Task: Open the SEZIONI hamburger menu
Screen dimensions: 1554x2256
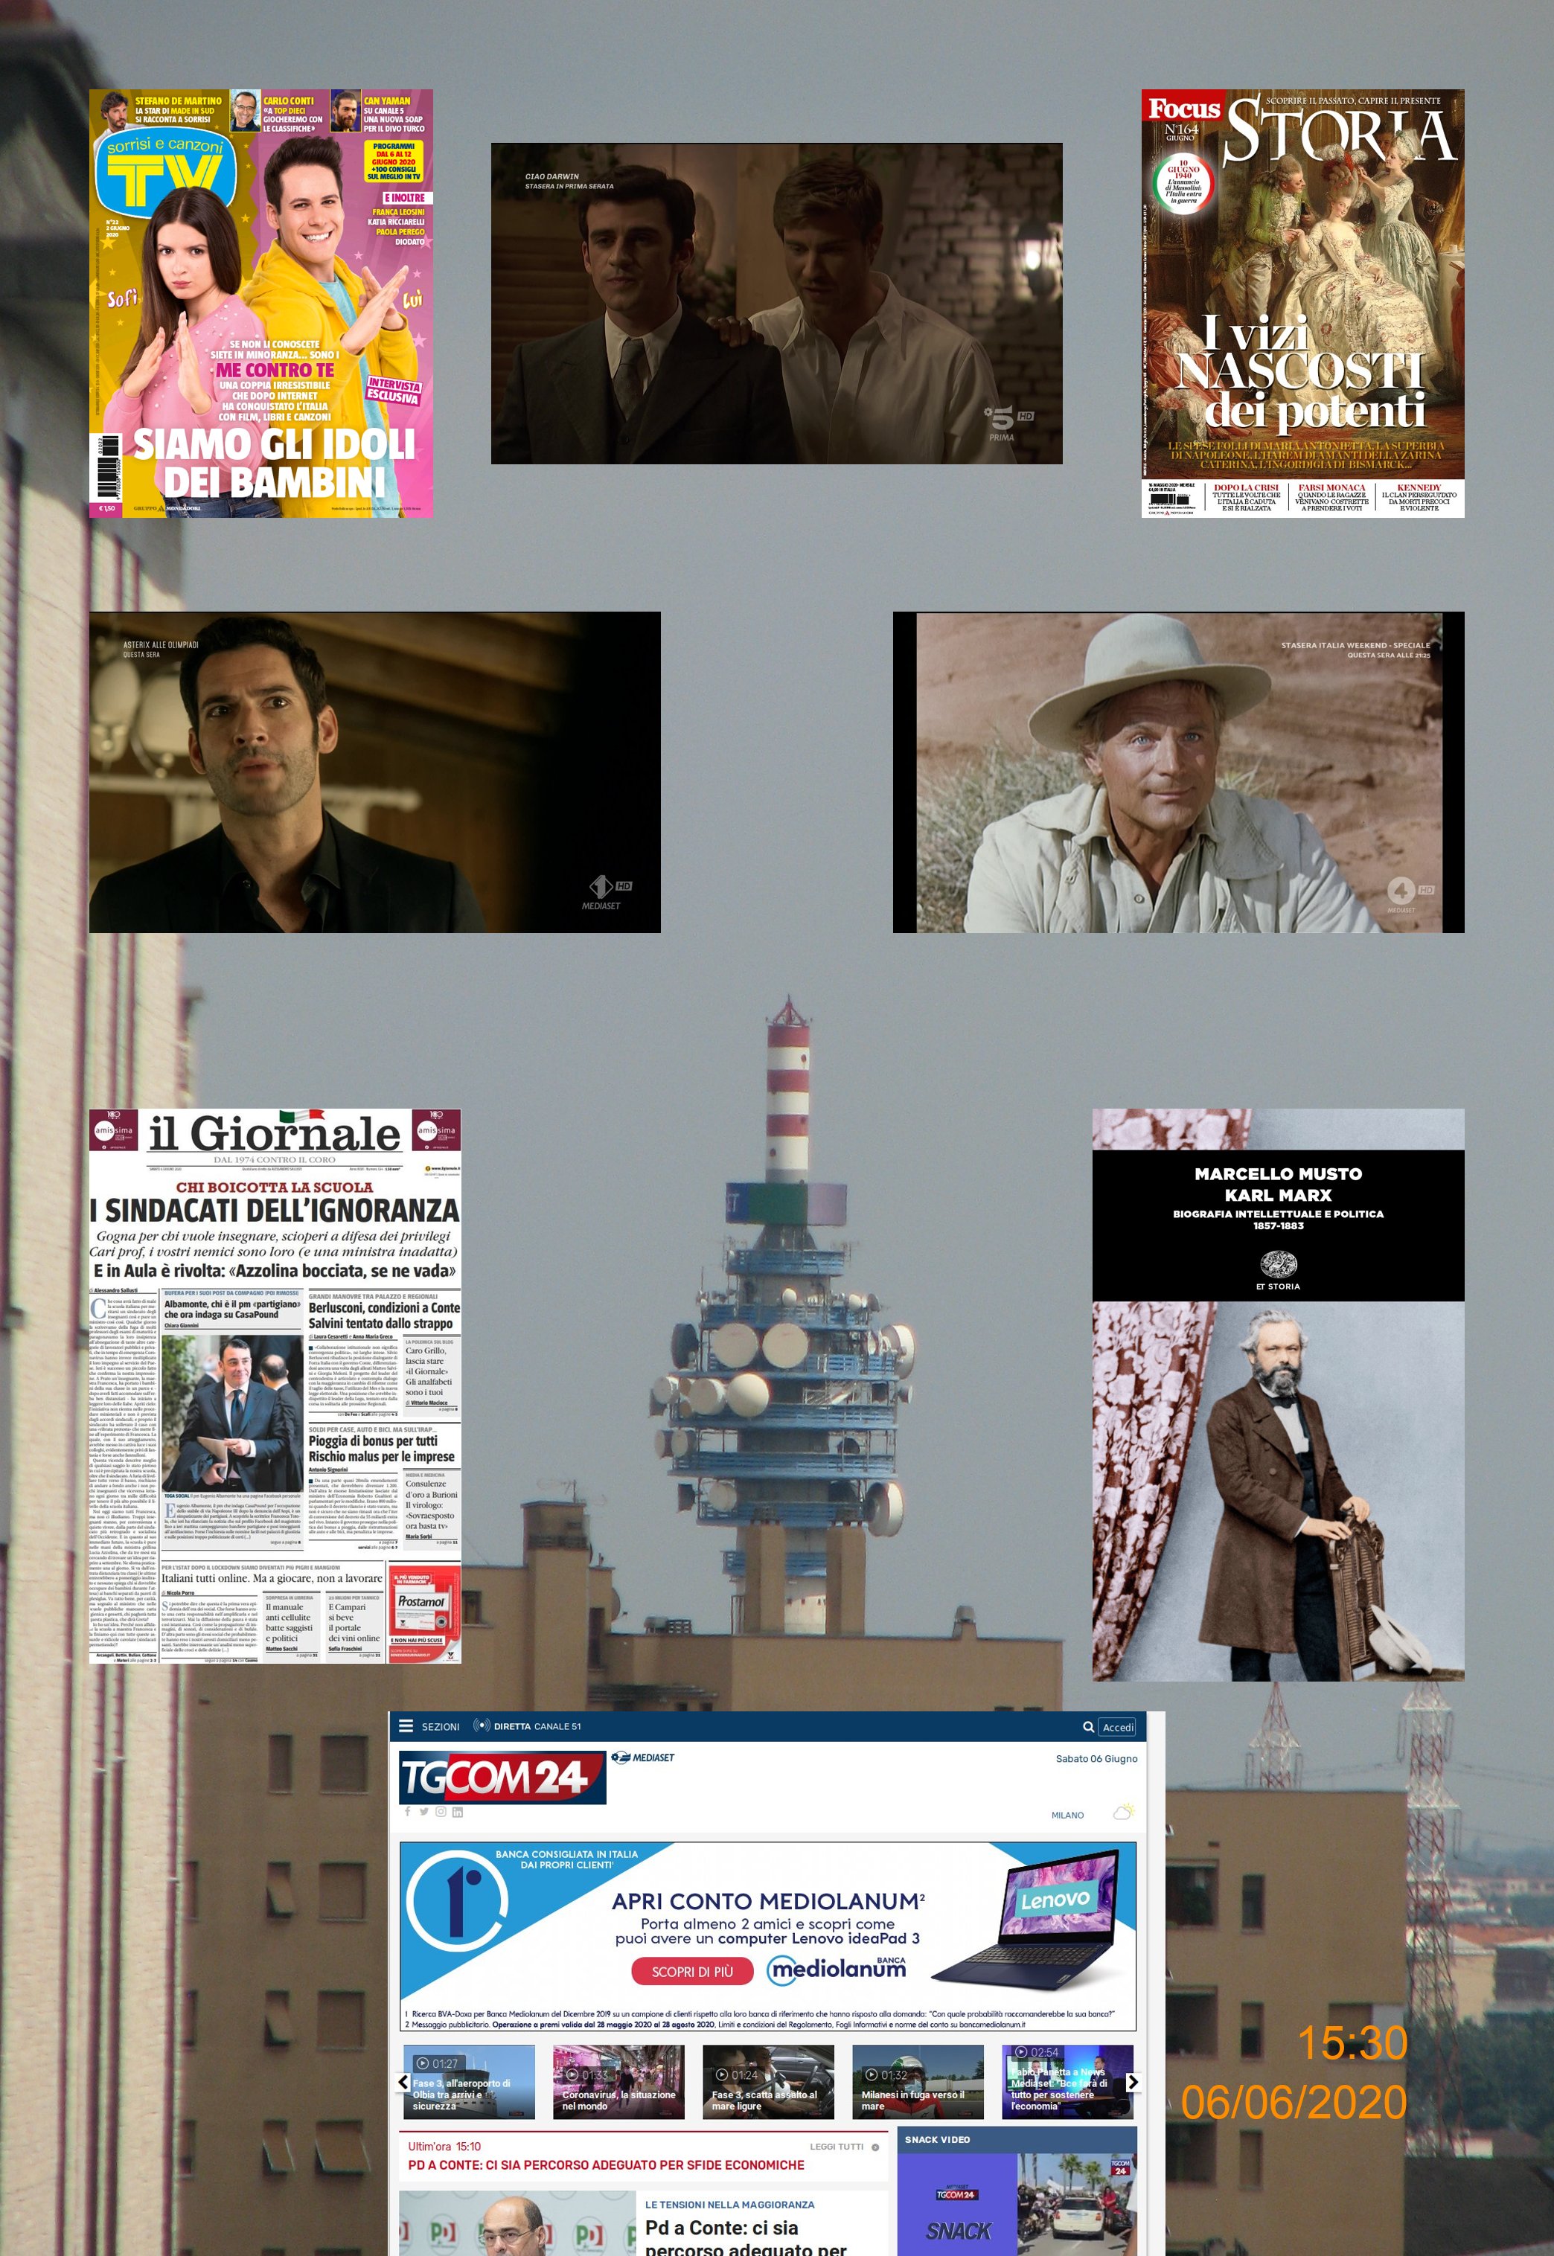Action: 407,1725
